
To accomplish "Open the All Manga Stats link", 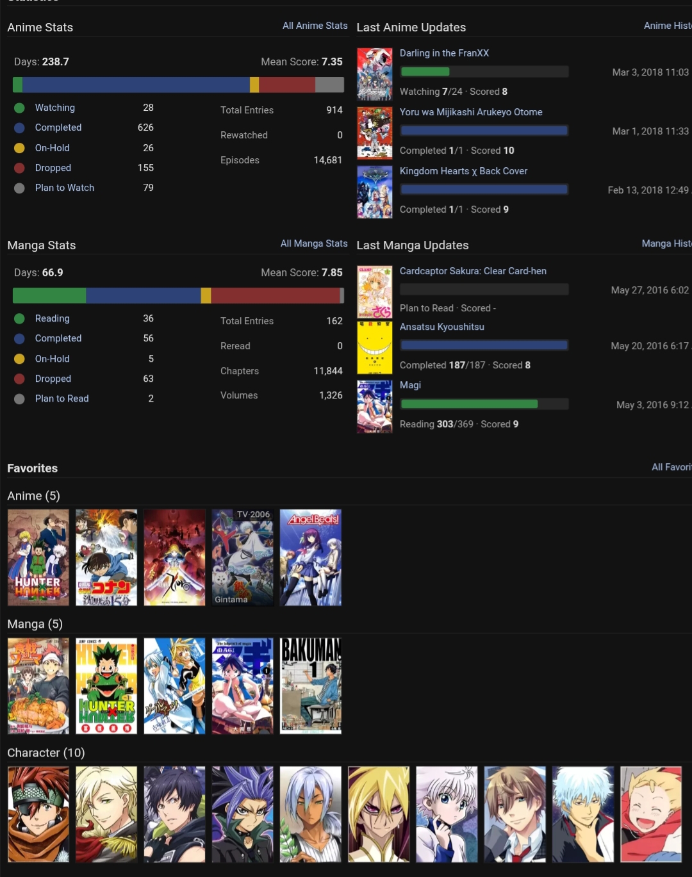I will (313, 243).
